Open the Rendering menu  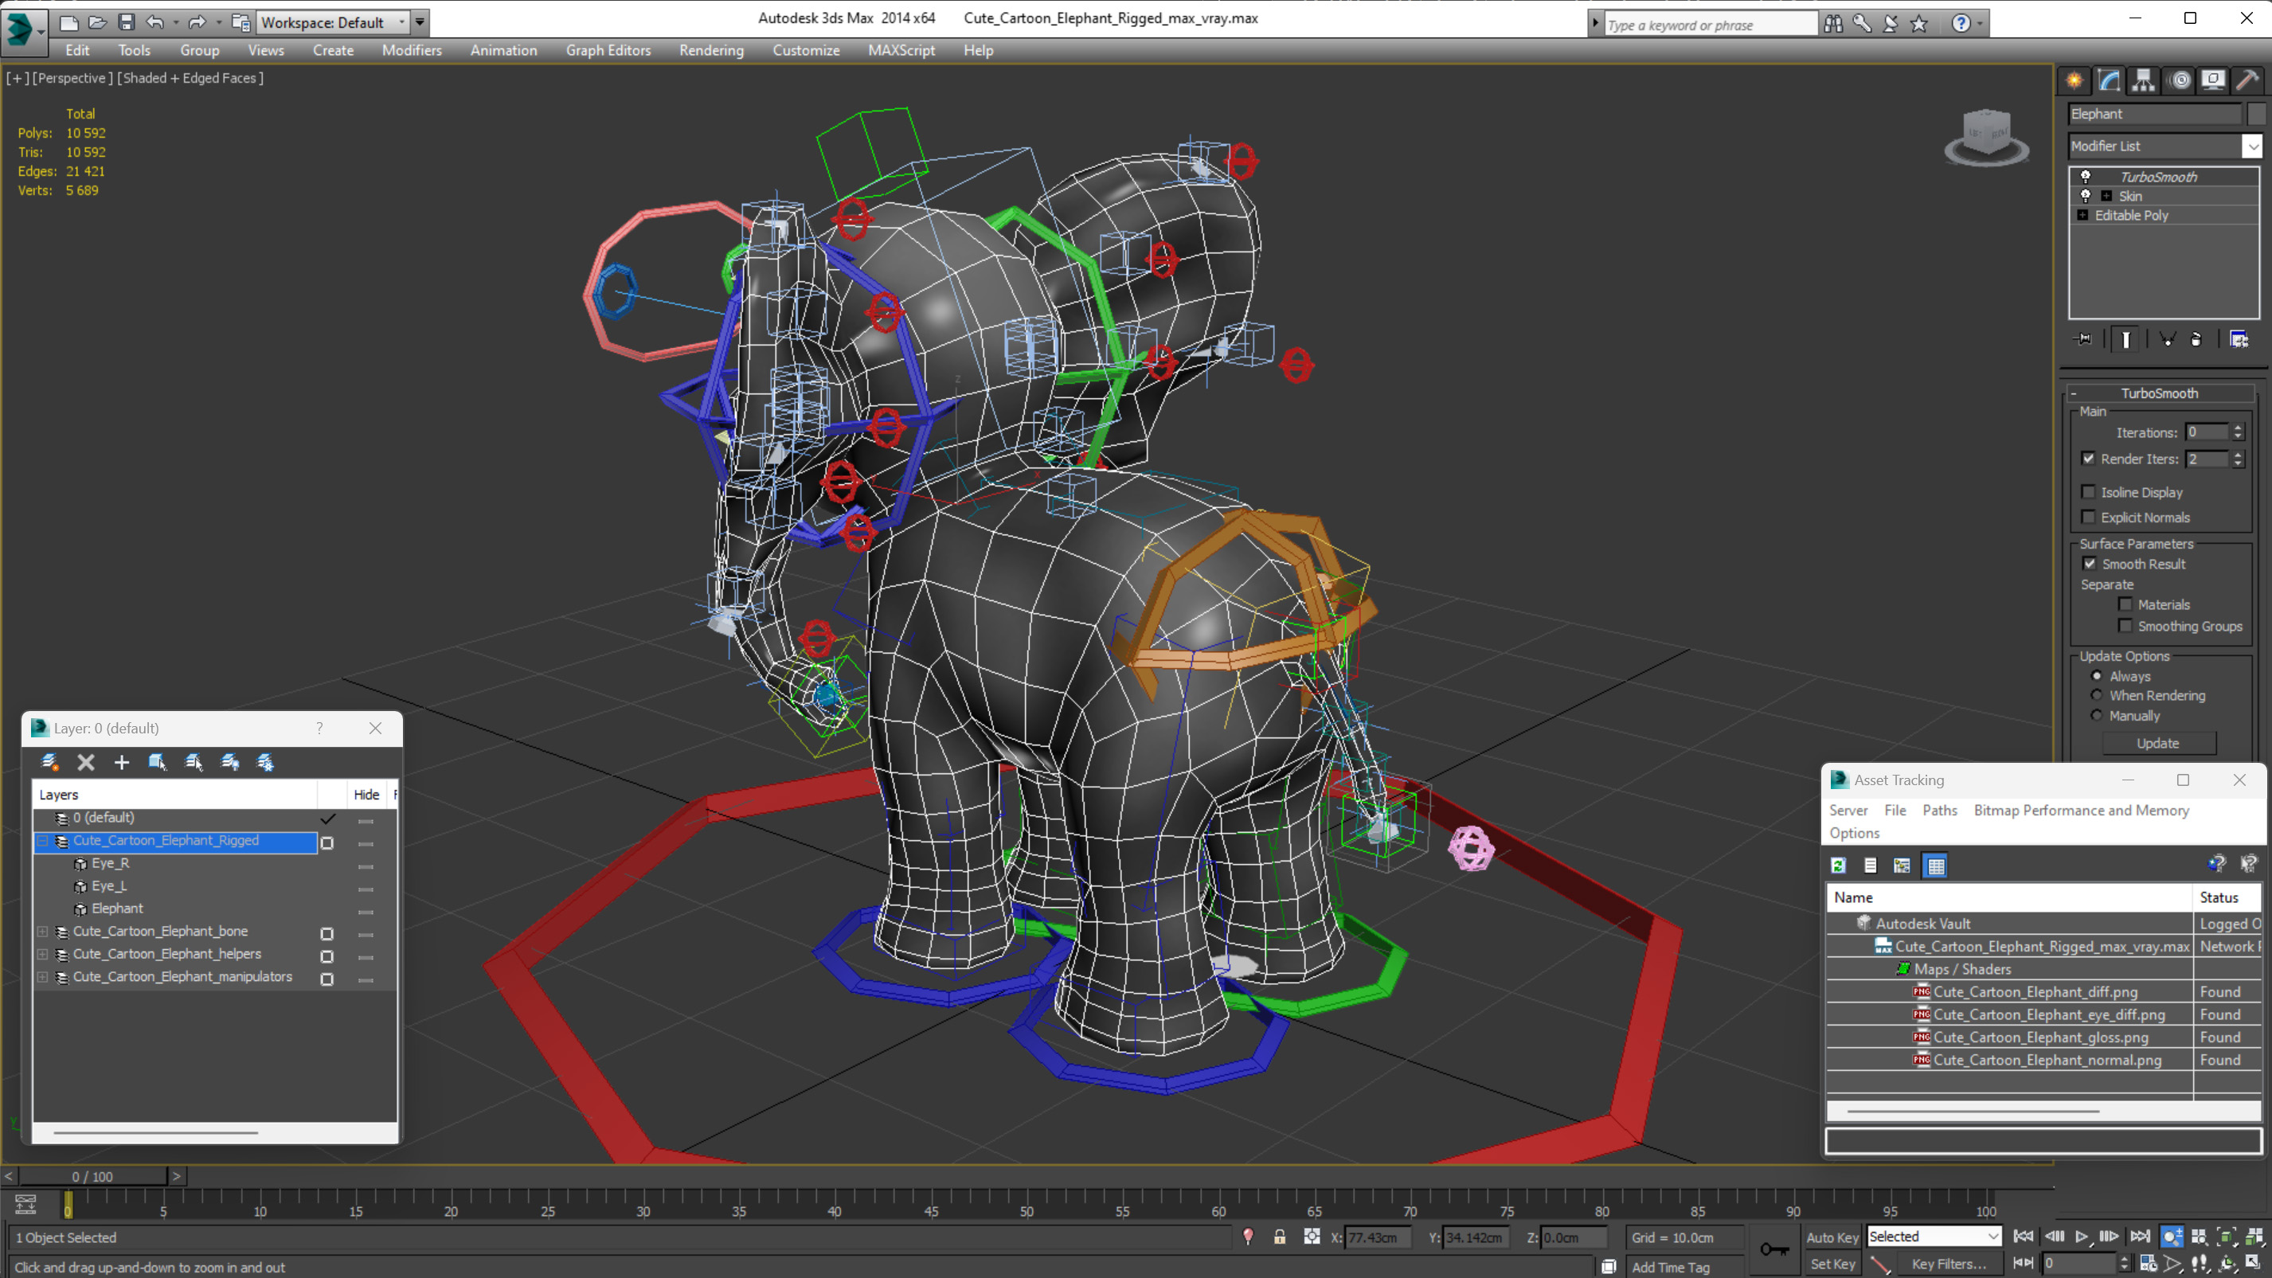(711, 50)
